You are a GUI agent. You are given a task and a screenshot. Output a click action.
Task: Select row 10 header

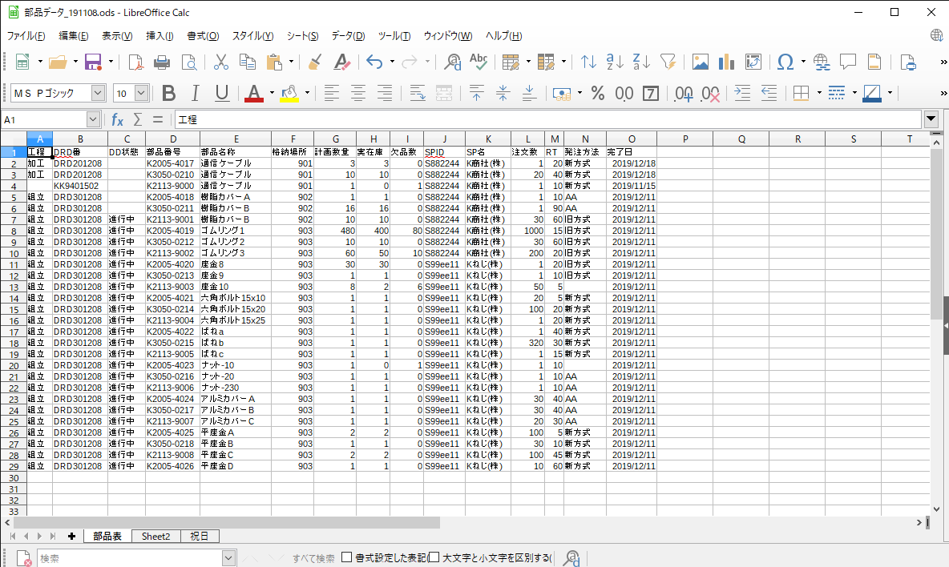click(14, 254)
